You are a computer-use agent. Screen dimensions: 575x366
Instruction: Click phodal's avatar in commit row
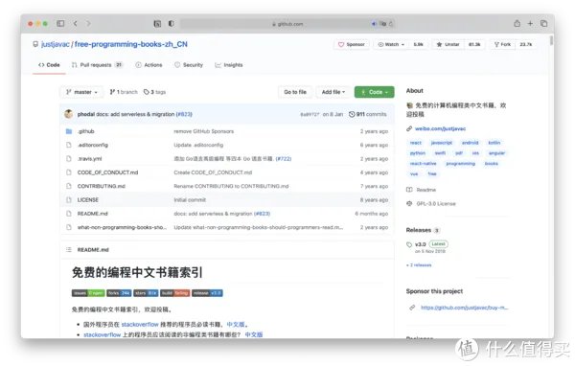coord(69,114)
